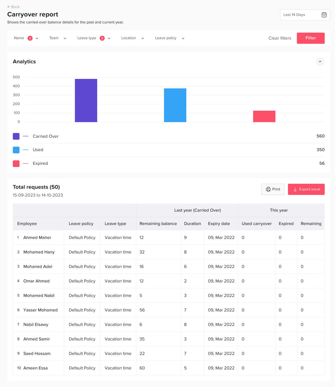Click the Expiry date column header
This screenshot has width=335, height=387.
(x=219, y=224)
